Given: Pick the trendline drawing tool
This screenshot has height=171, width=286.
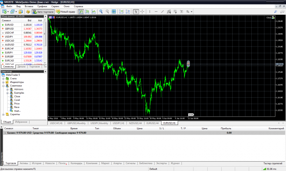Looking at the screenshot, I should pos(162,12).
